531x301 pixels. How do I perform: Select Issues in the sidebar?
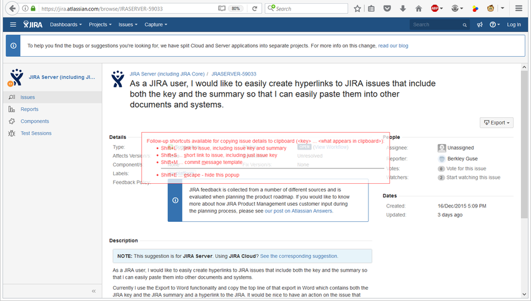click(52, 97)
